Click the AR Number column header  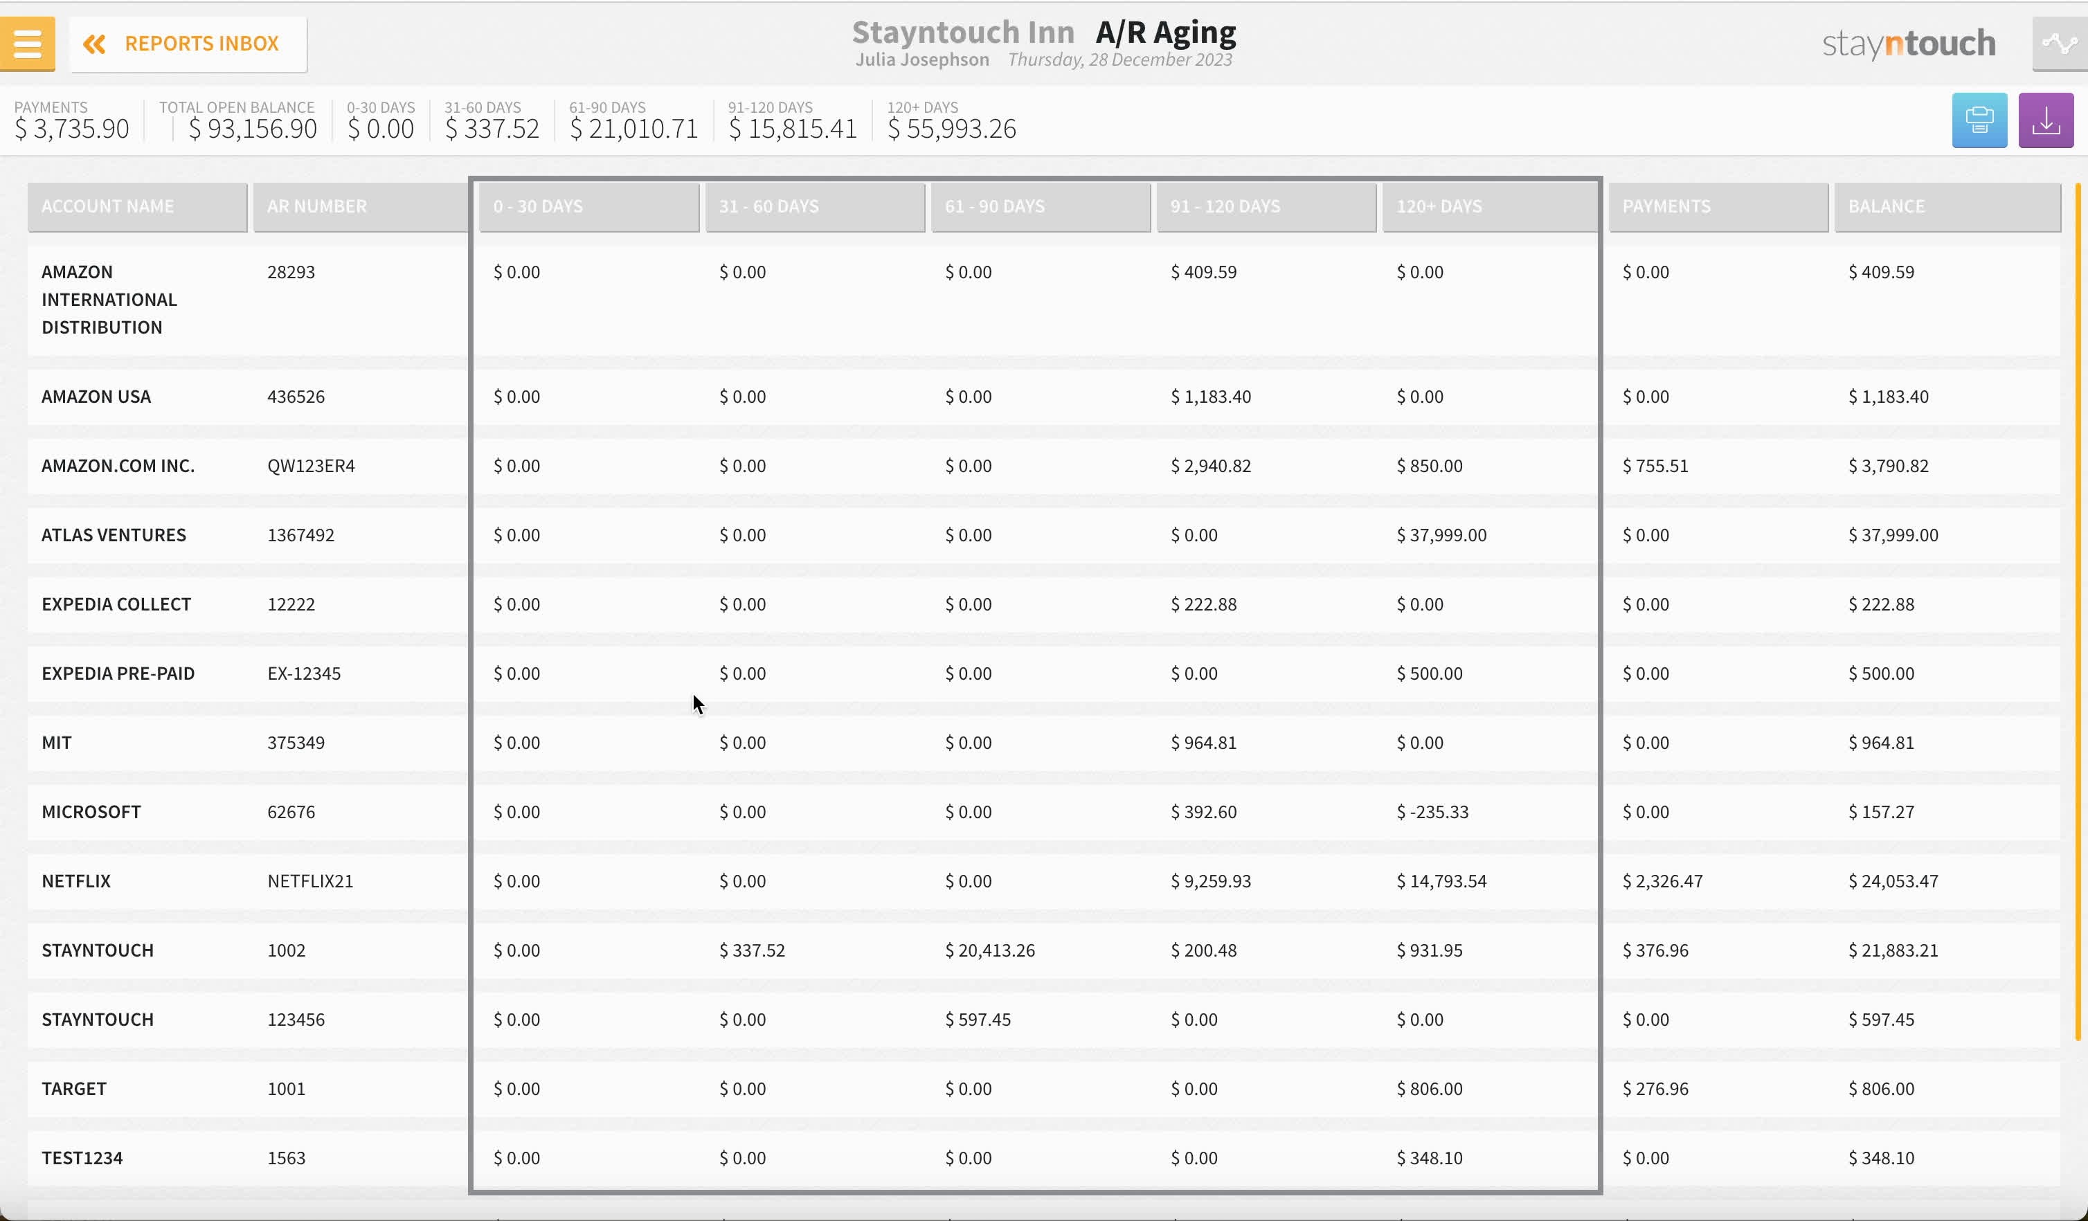pyautogui.click(x=361, y=206)
